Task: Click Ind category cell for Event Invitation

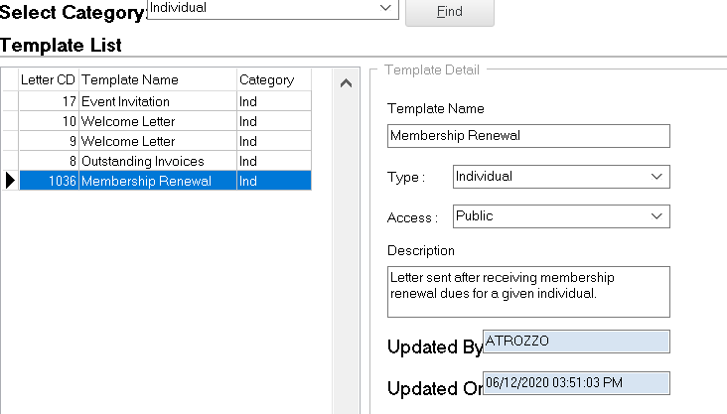Action: [x=274, y=101]
